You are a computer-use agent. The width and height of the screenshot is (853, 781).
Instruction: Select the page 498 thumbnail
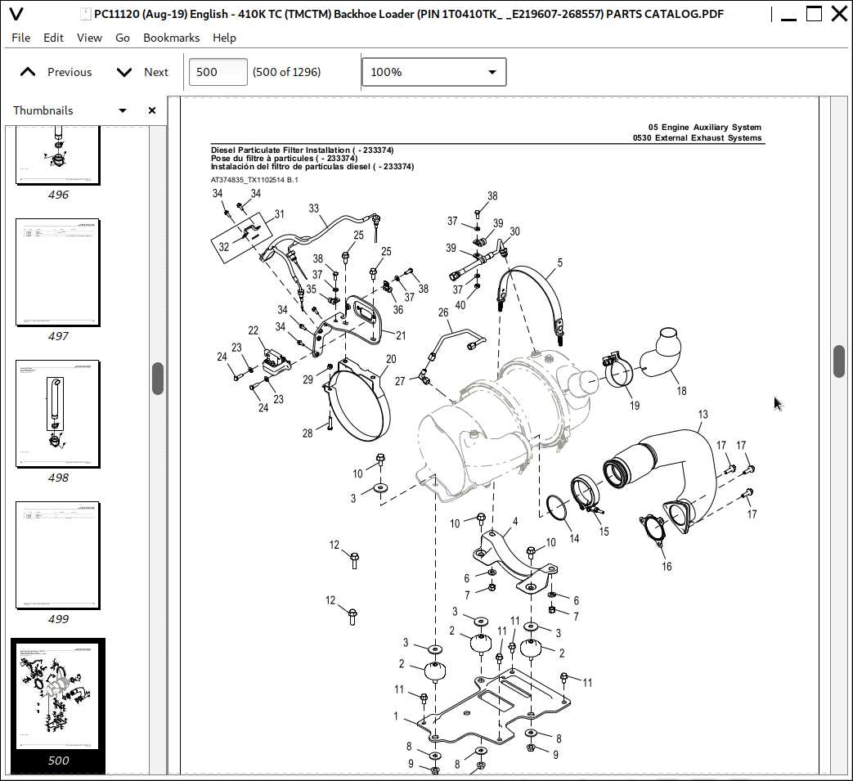tap(58, 413)
